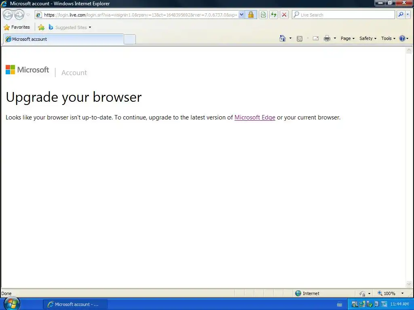Open the Safety menu
The height and width of the screenshot is (310, 414).
(368, 38)
